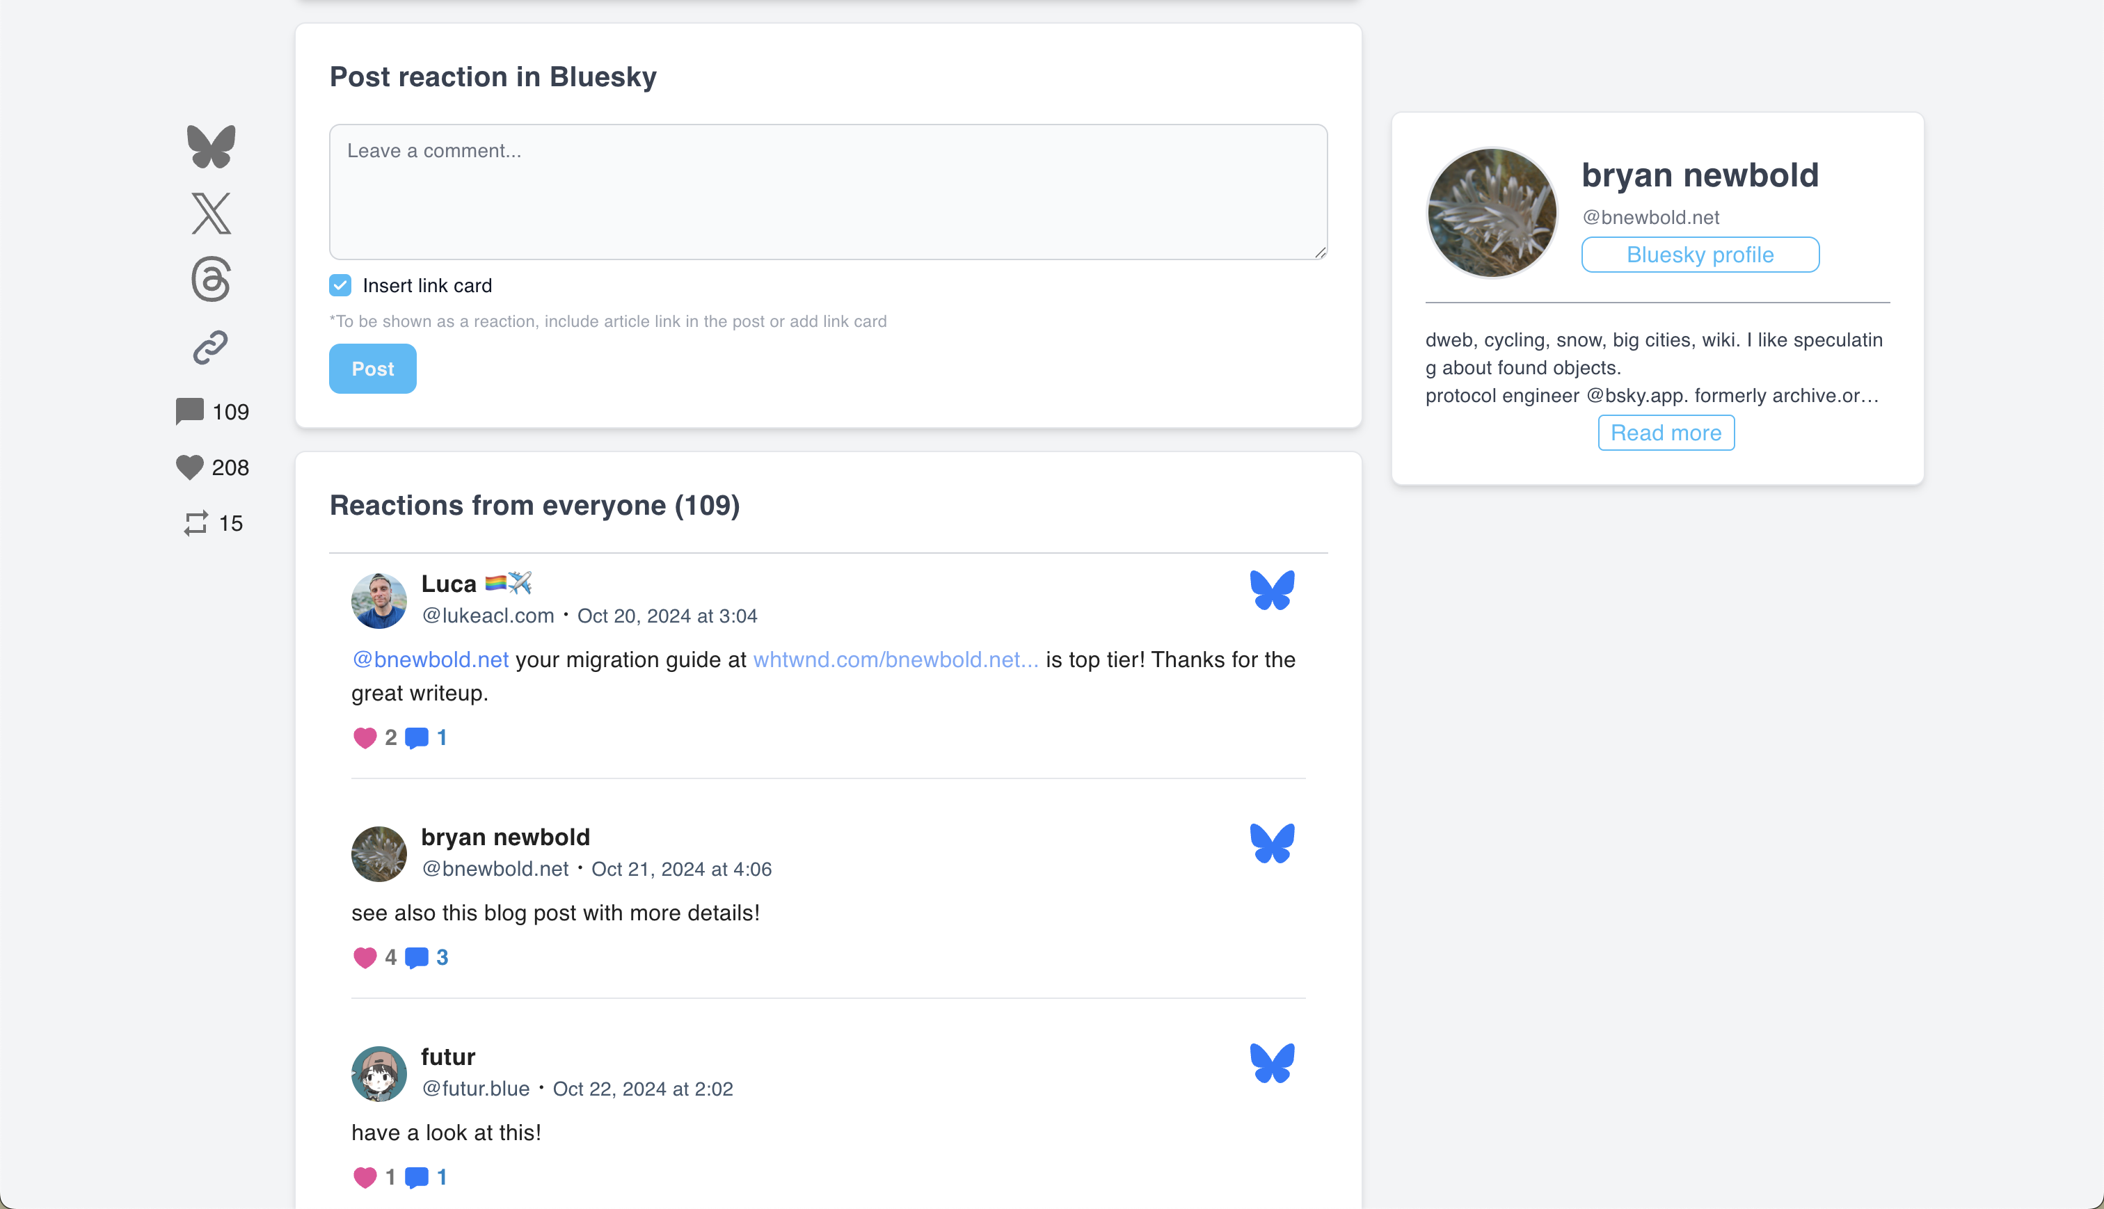Expand bio with Read more button
Image resolution: width=2104 pixels, height=1209 pixels.
click(x=1666, y=433)
